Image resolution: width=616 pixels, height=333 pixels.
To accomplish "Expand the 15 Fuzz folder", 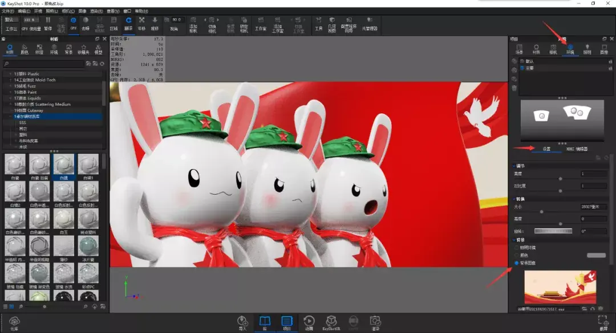I will tap(11, 86).
